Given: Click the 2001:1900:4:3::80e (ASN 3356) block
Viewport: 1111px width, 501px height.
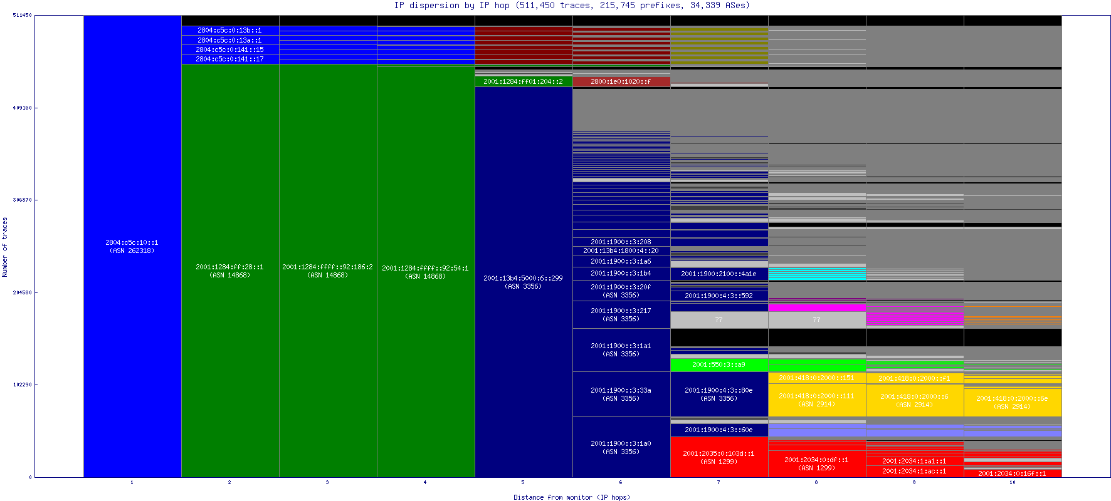Looking at the screenshot, I should [719, 394].
